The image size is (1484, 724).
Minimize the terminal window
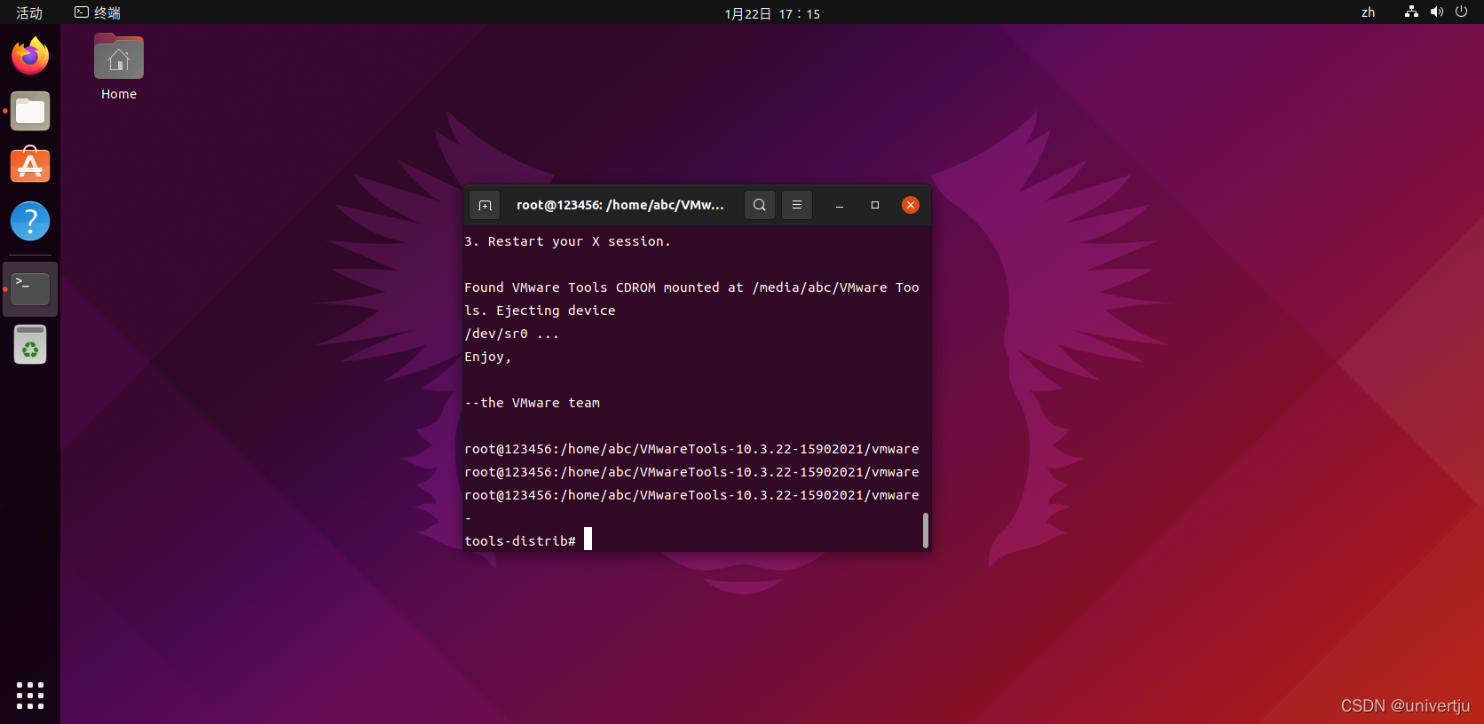coord(840,205)
